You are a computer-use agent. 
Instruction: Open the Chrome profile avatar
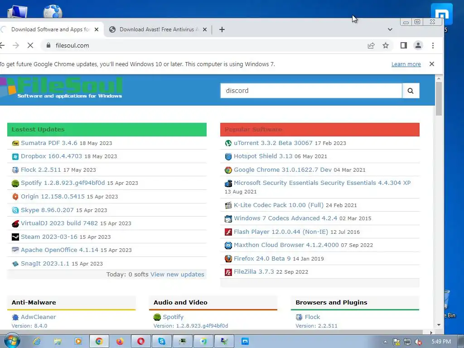tap(418, 45)
